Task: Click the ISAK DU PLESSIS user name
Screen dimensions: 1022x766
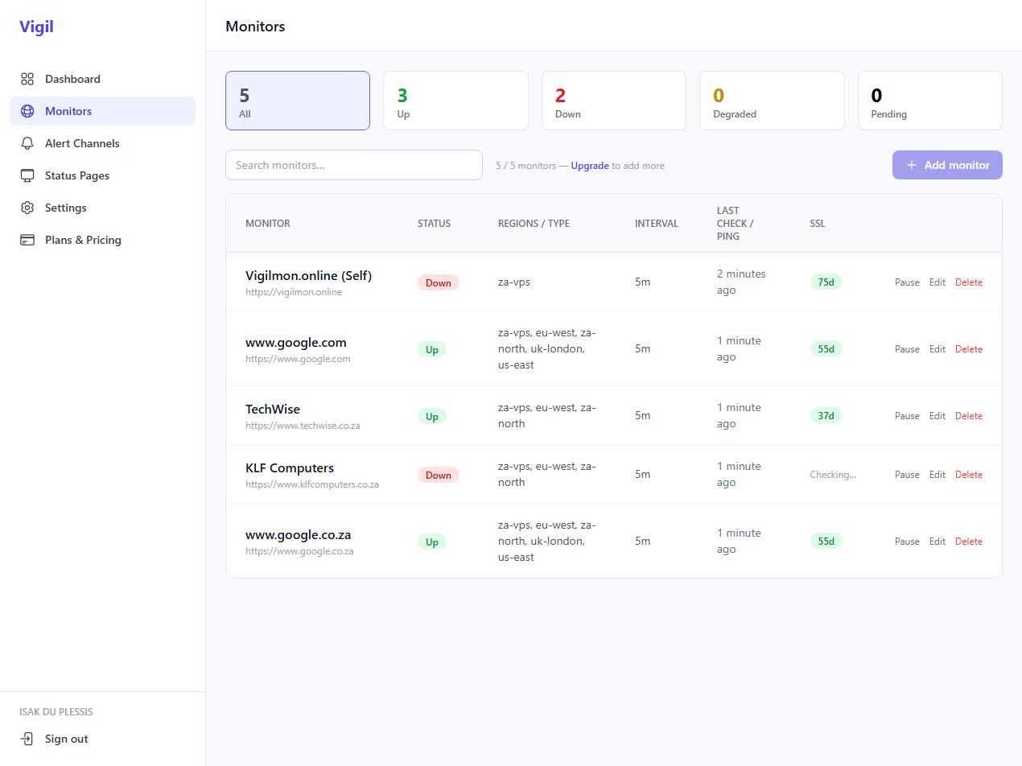Action: [56, 712]
